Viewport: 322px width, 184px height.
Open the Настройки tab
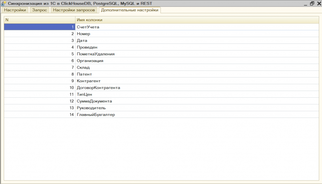click(x=15, y=10)
